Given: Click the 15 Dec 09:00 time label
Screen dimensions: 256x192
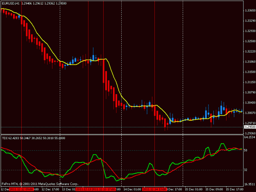Looking at the screenshot, I should coord(214,190).
